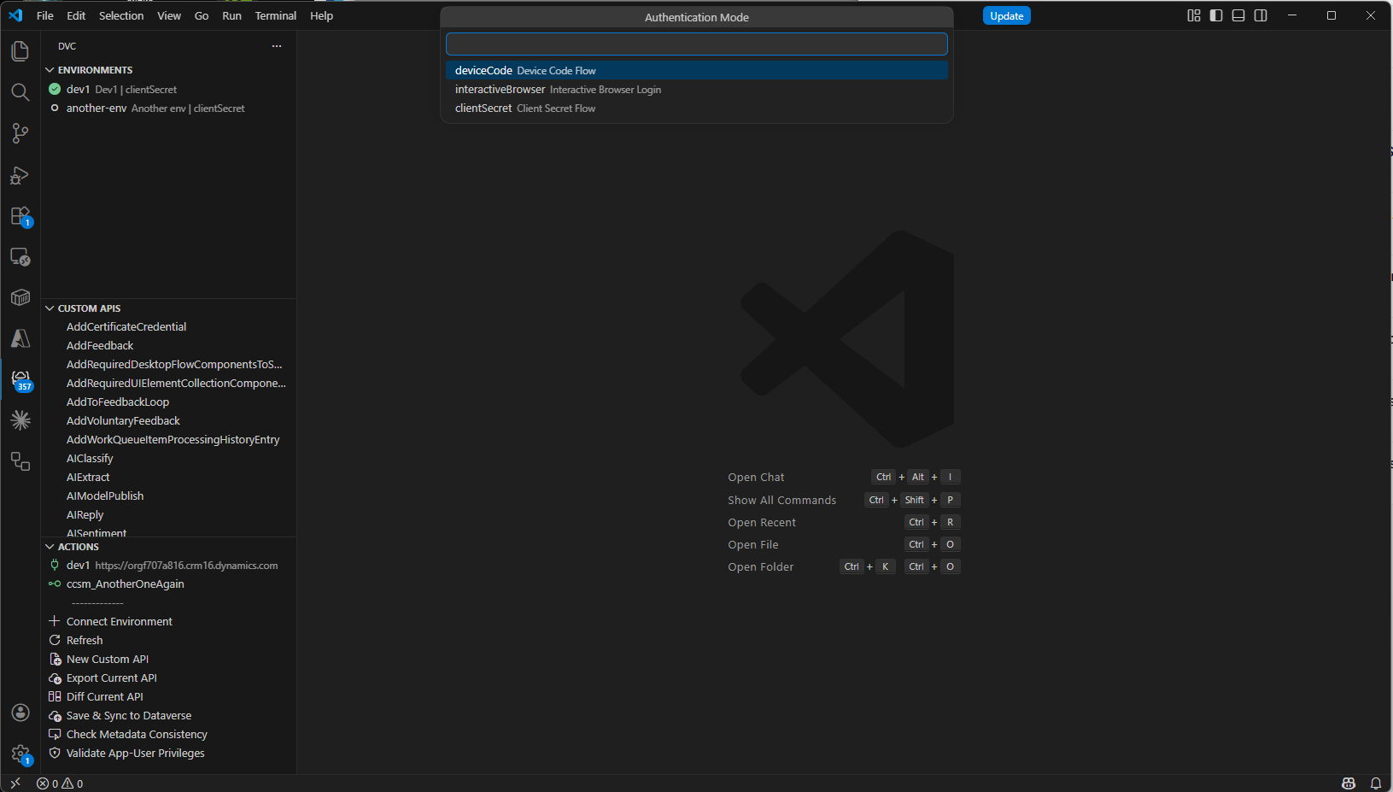Open AddCertificateCredential custom API
Screen dimensions: 1393x792
click(x=169, y=327)
